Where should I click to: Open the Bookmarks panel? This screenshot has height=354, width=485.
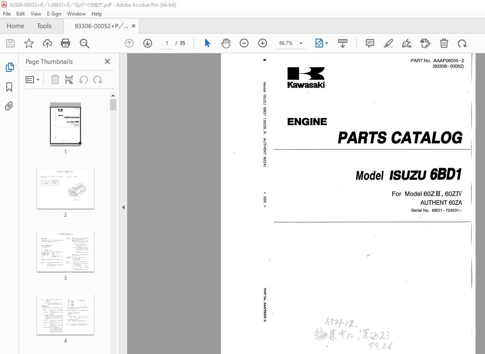coord(9,87)
